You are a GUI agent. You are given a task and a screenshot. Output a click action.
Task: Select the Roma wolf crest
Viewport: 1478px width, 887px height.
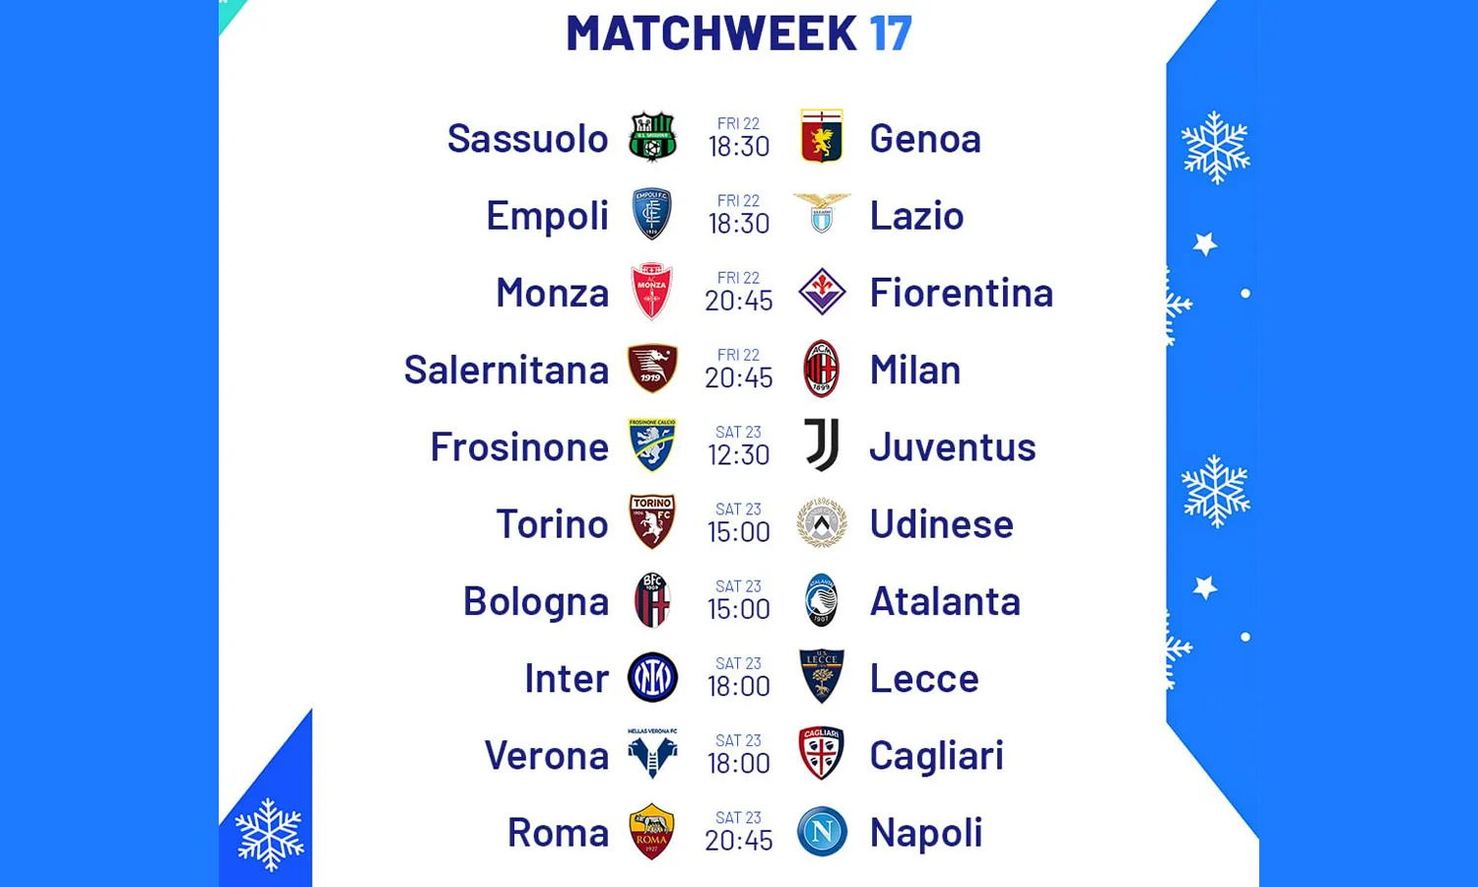pyautogui.click(x=652, y=832)
